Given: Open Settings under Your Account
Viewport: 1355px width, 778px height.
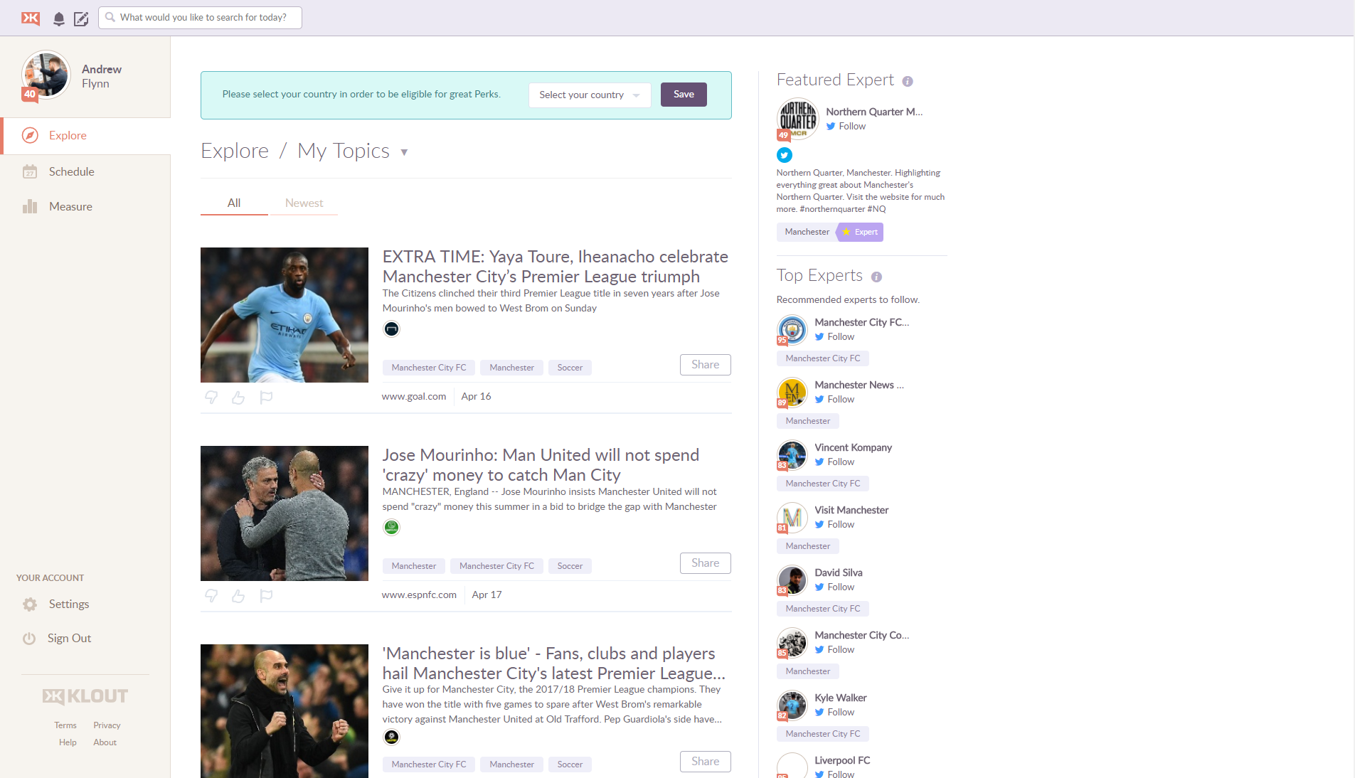Looking at the screenshot, I should click(x=69, y=604).
